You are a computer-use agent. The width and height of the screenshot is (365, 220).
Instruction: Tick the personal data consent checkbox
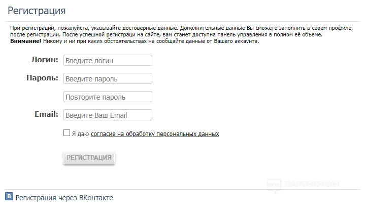click(67, 134)
